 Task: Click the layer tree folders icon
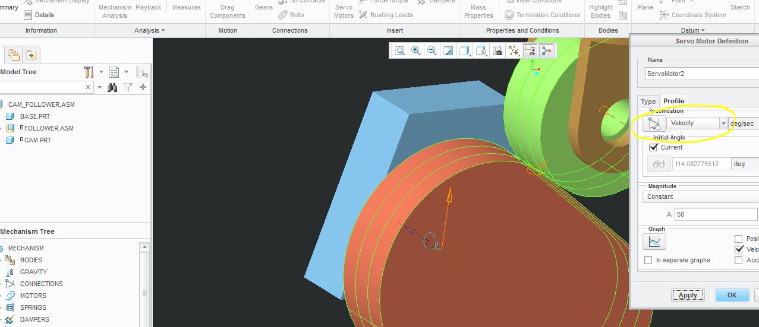pos(14,55)
